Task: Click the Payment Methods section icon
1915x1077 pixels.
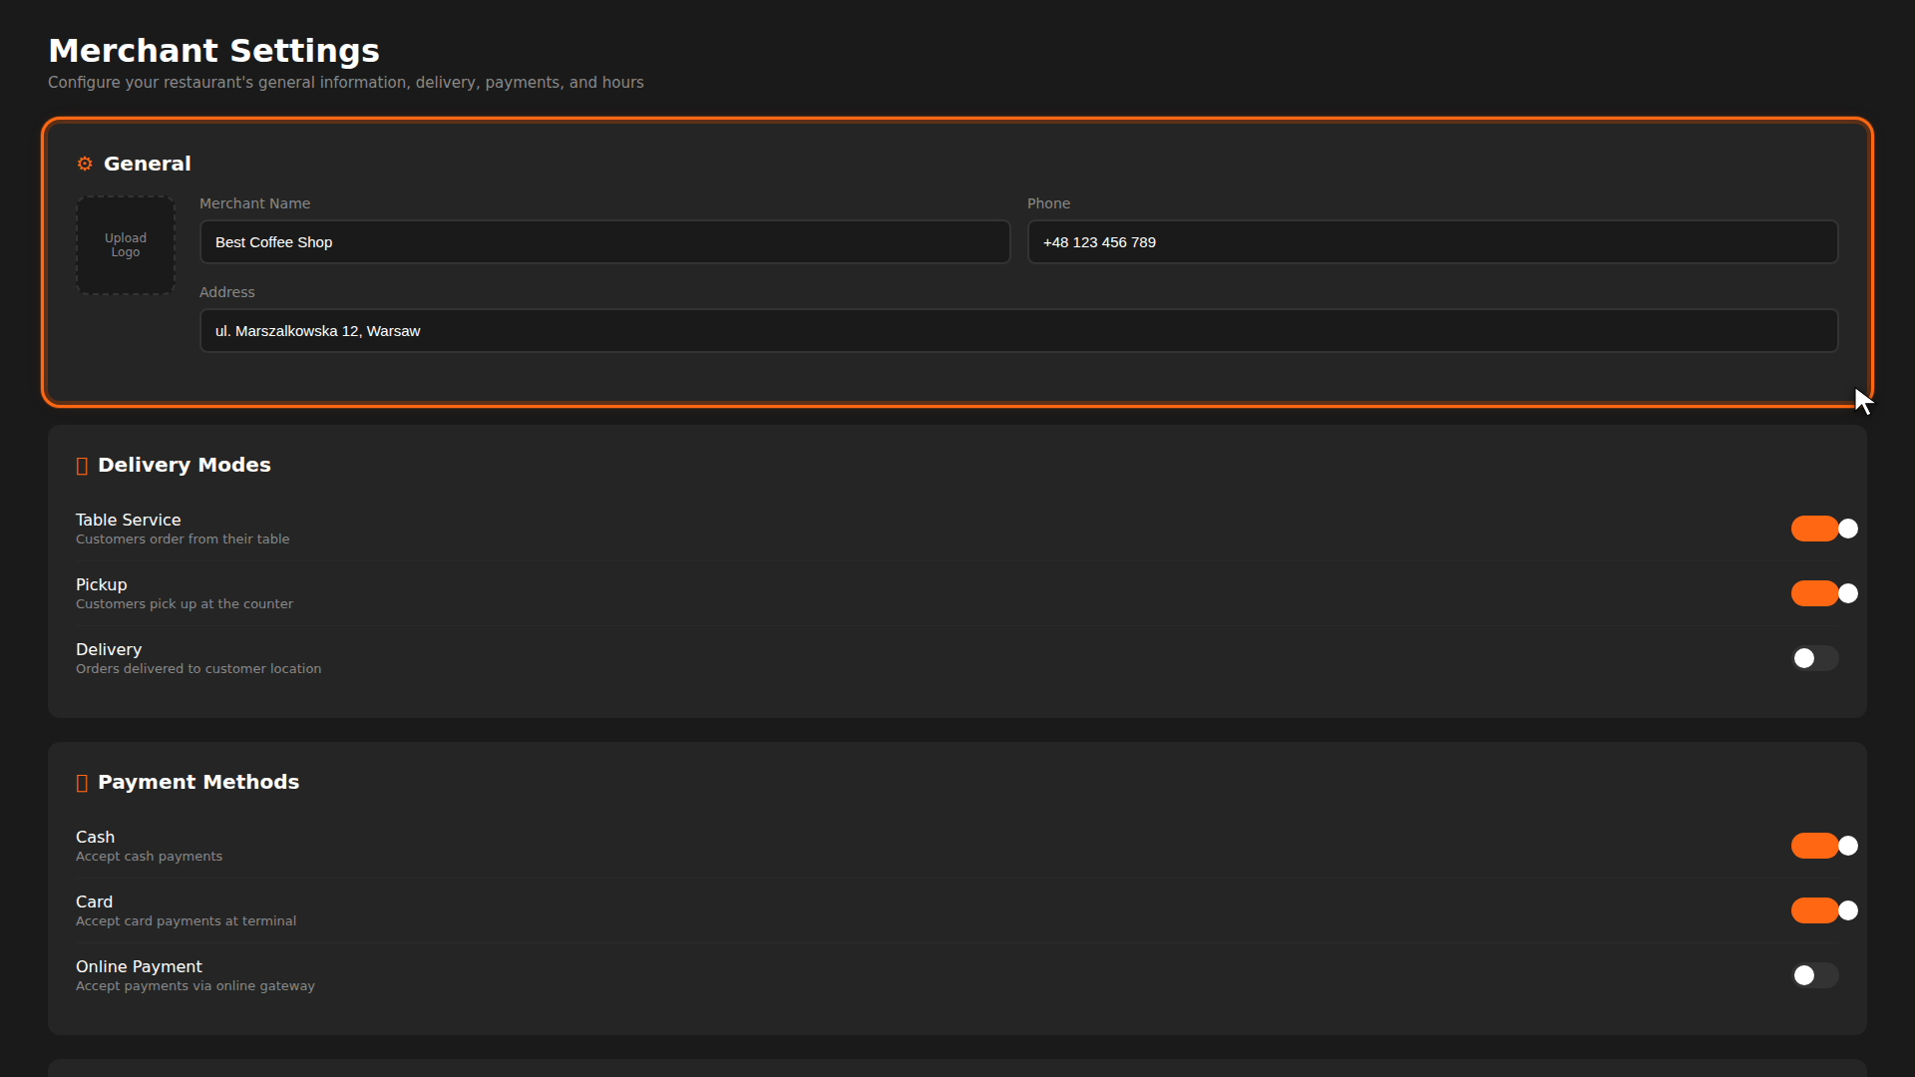Action: (x=82, y=783)
